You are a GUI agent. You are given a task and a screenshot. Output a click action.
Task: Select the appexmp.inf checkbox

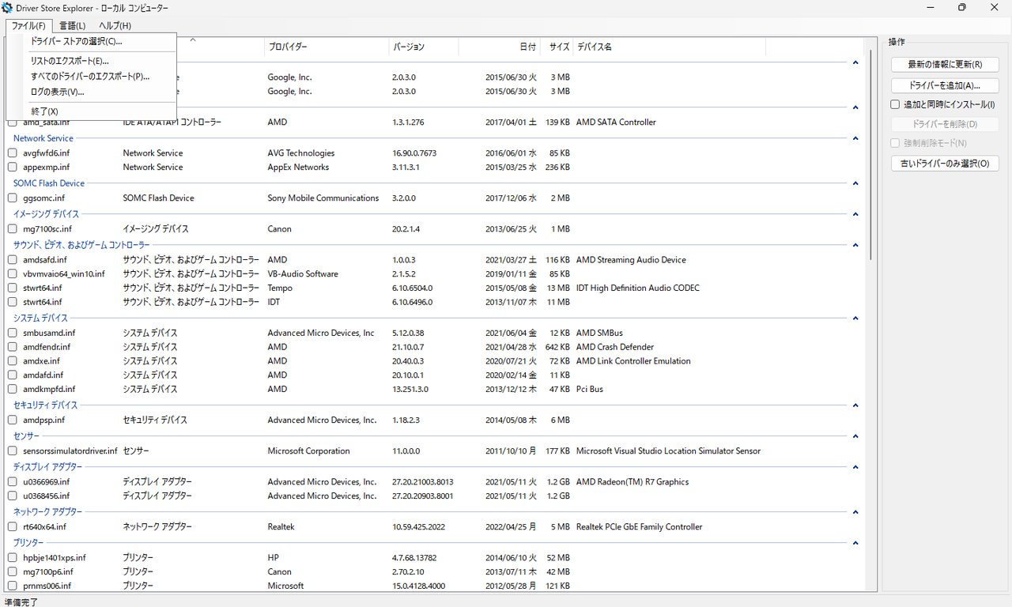(13, 168)
